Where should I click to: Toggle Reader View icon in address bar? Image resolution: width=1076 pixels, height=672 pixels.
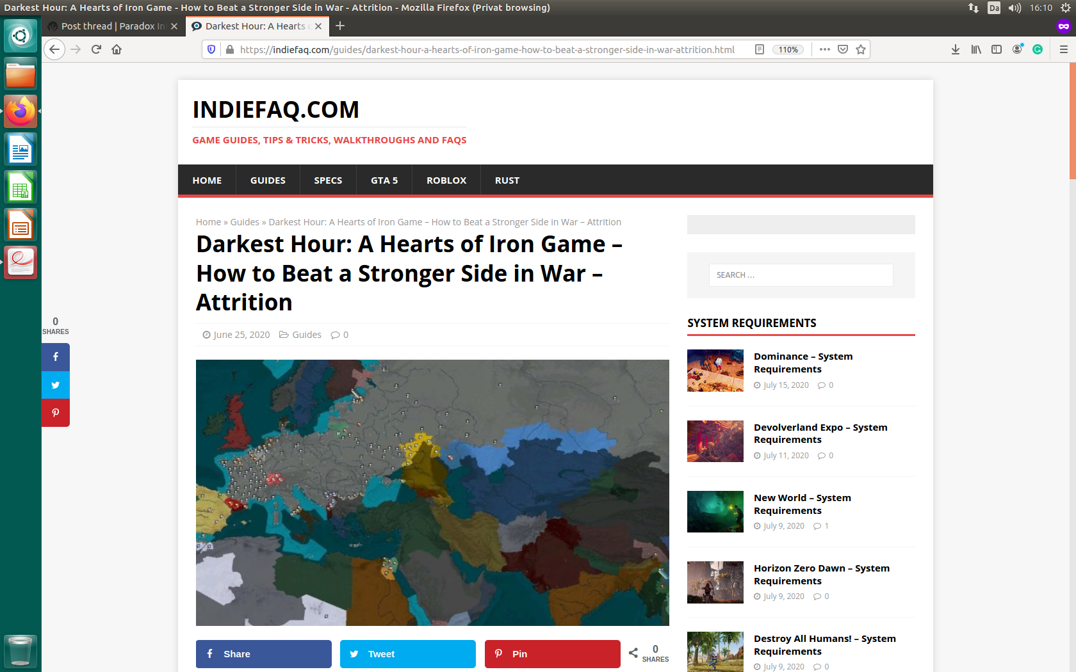(x=760, y=49)
